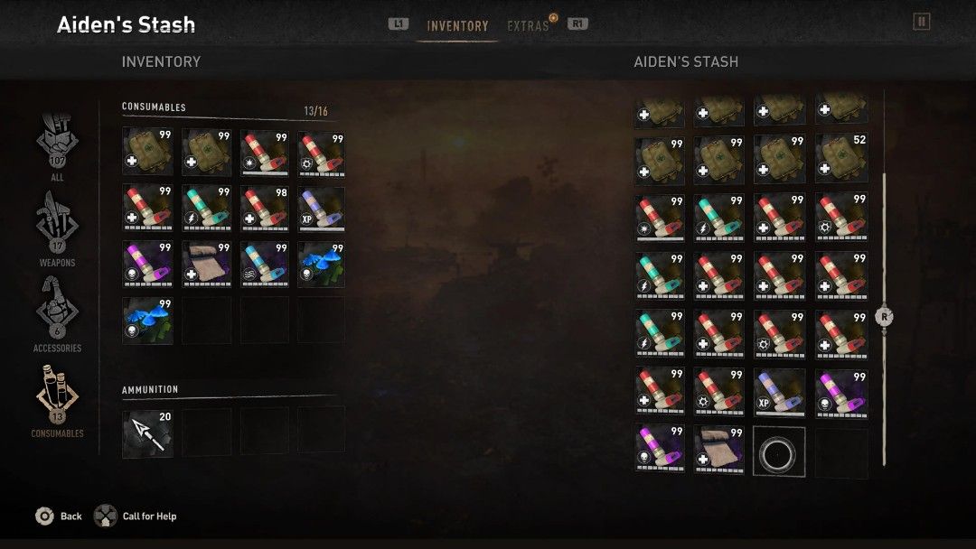Select the stash military medkit with count 52
976x549 pixels.
(841, 159)
